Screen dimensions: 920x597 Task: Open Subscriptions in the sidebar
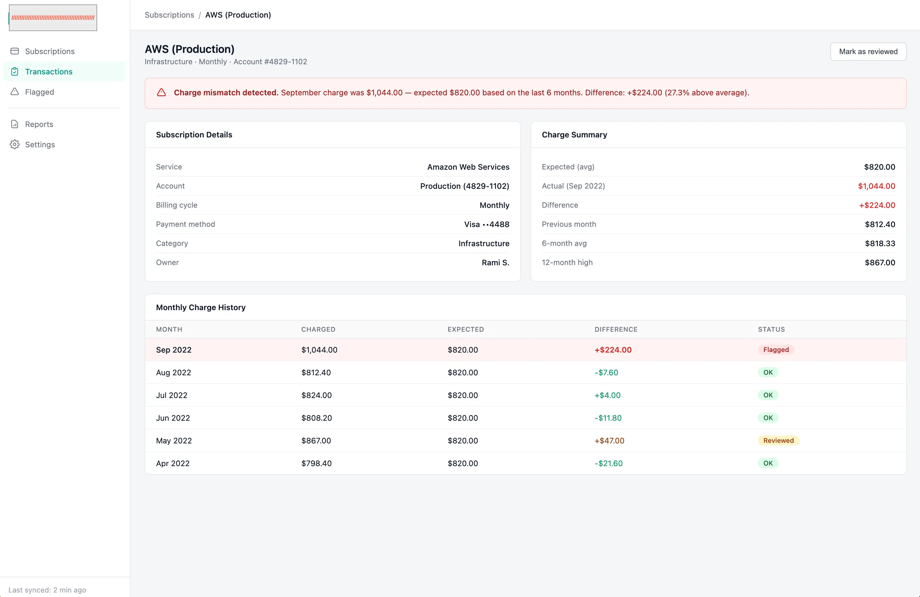tap(64, 51)
